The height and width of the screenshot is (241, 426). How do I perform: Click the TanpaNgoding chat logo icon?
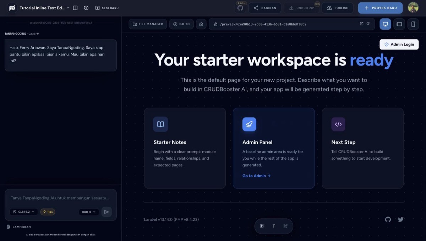pyautogui.click(x=12, y=8)
